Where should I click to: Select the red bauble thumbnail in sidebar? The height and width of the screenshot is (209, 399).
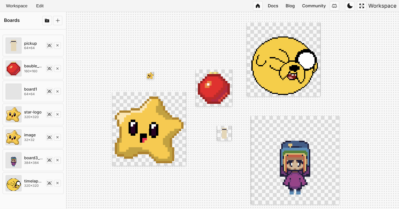(14, 68)
